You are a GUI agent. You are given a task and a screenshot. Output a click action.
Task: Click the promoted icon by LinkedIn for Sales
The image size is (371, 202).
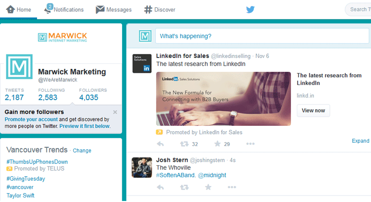tap(159, 132)
